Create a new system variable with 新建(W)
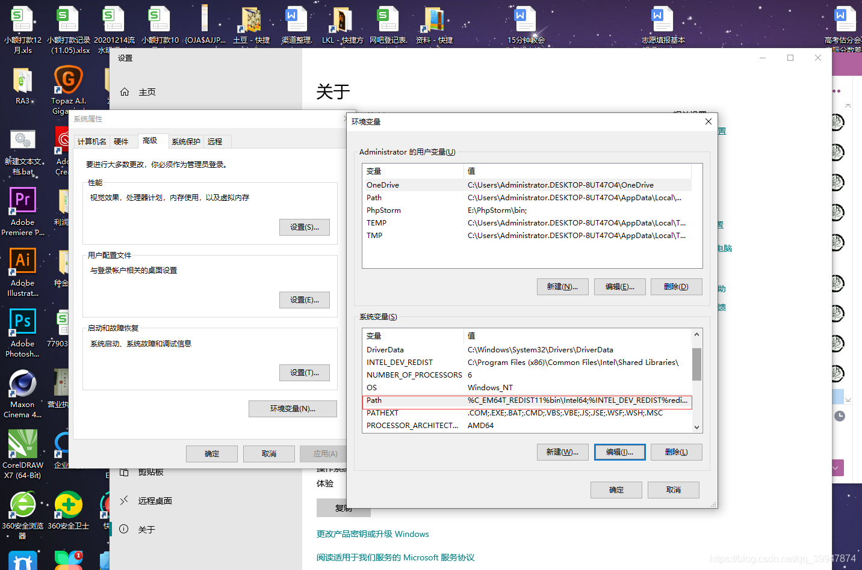The height and width of the screenshot is (570, 862). point(562,452)
